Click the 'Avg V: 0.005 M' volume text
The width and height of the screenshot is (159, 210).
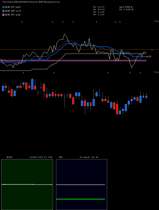(x=126, y=7)
